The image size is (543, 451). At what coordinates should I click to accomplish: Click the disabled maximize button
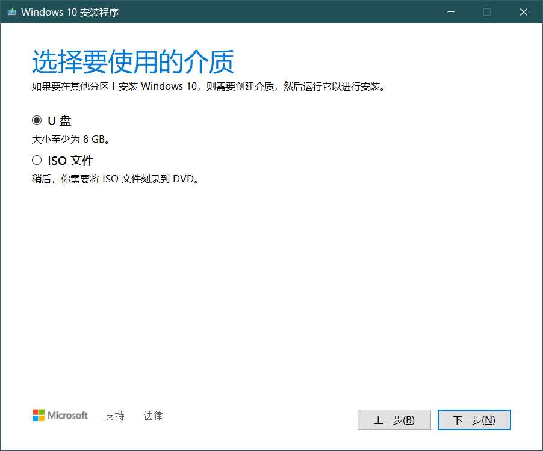pos(487,12)
